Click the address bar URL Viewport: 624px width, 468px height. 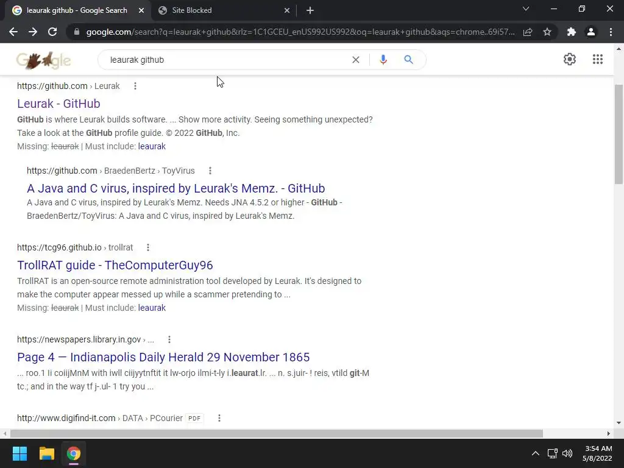[x=300, y=32]
